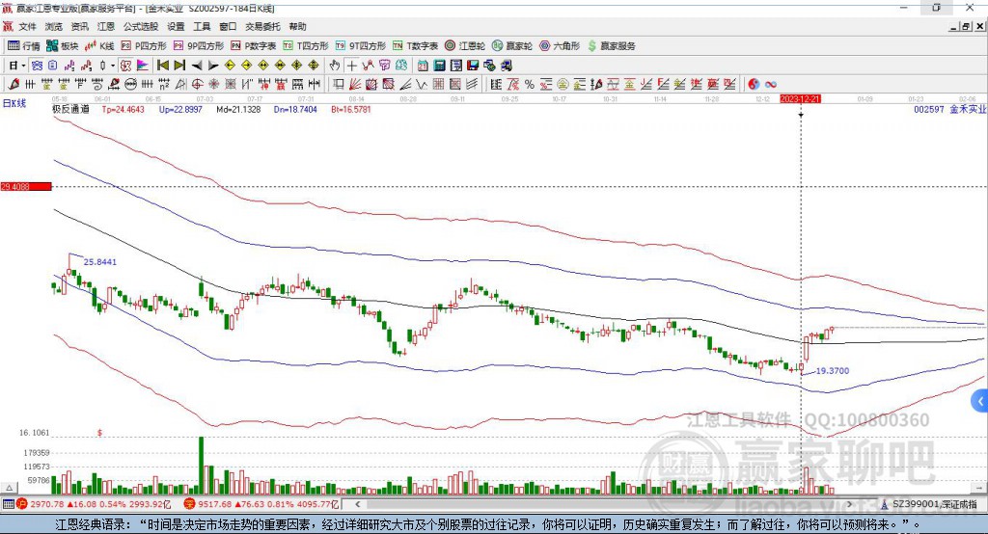The width and height of the screenshot is (988, 534).
Task: Click the up triangle below volume axis
Action: tap(9, 488)
